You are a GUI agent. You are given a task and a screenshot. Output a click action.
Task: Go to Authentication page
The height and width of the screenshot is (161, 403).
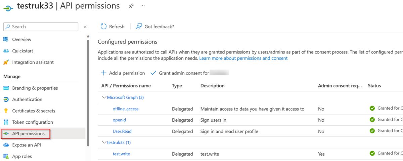click(27, 99)
